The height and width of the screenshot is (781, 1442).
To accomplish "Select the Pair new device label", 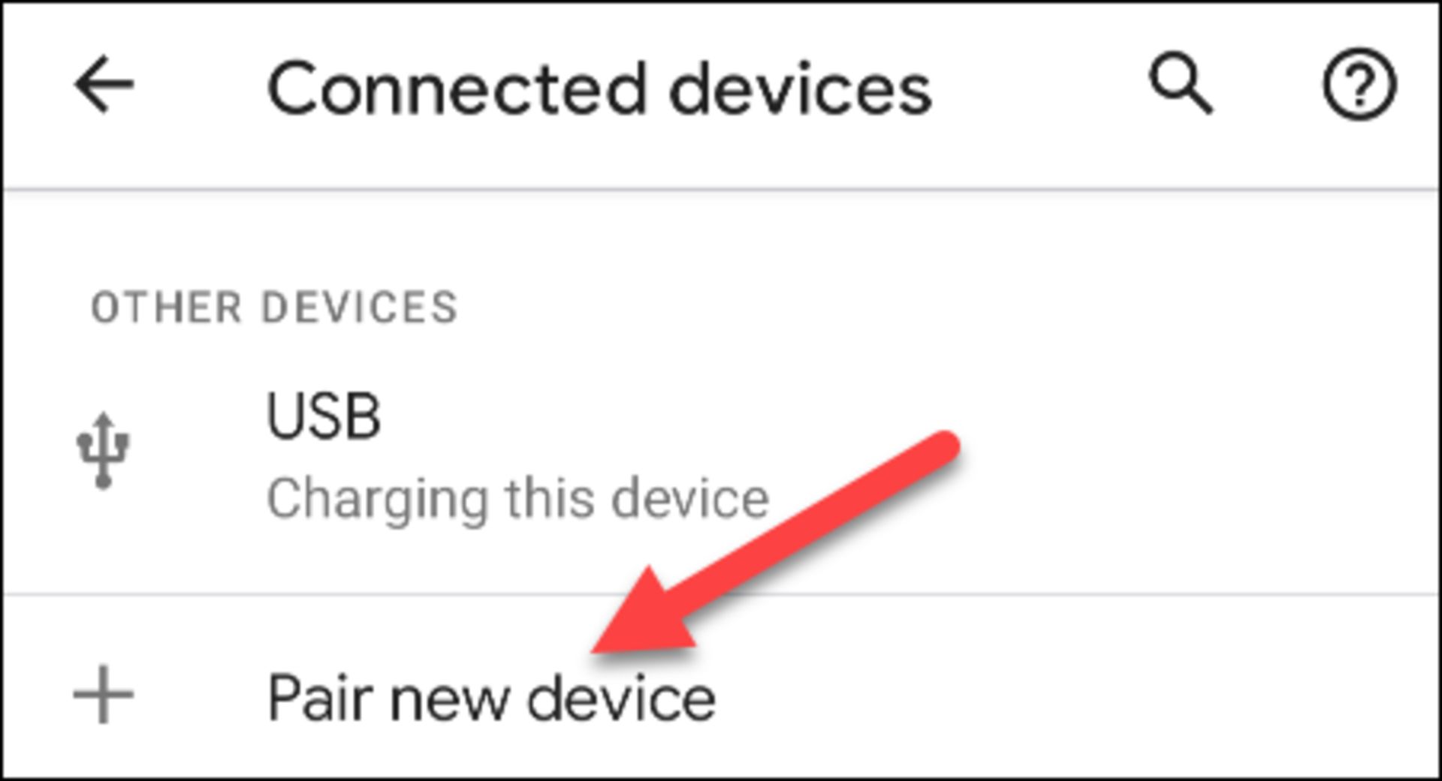I will point(491,699).
